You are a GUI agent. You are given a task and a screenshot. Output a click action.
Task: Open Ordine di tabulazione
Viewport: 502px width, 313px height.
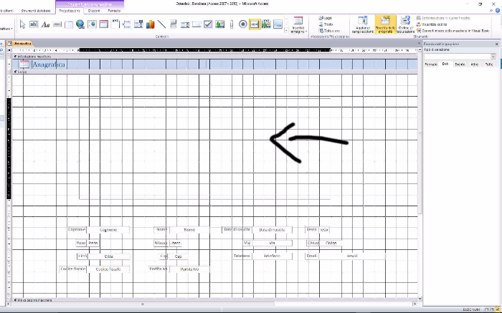406,25
